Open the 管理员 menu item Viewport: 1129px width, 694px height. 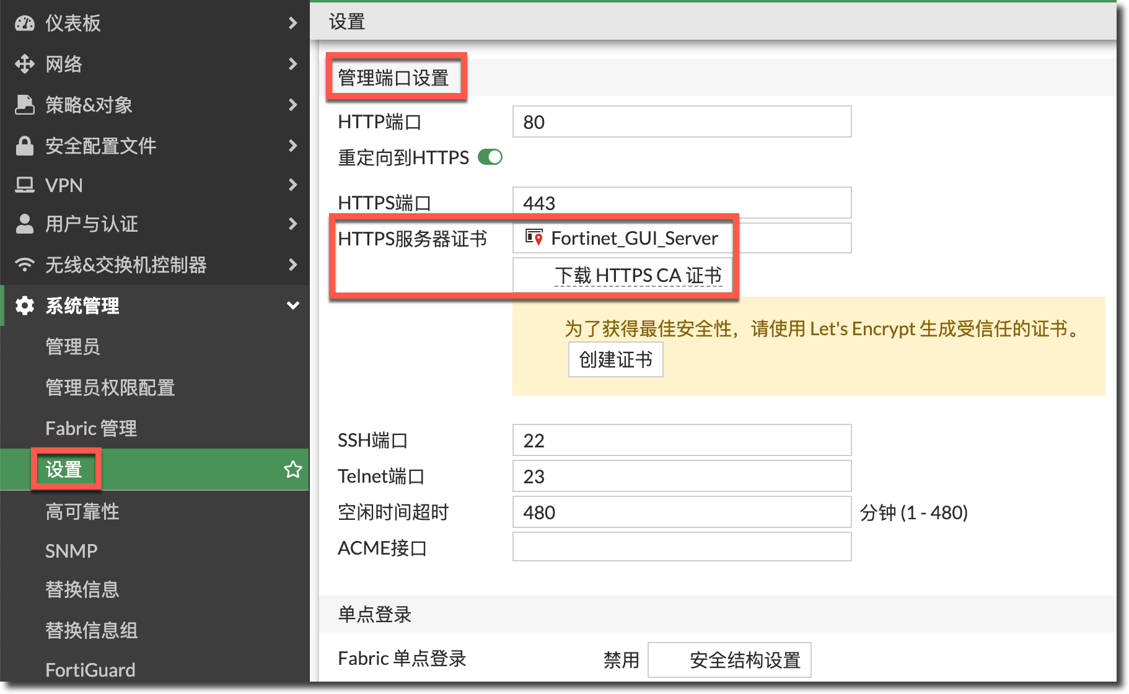coord(72,346)
